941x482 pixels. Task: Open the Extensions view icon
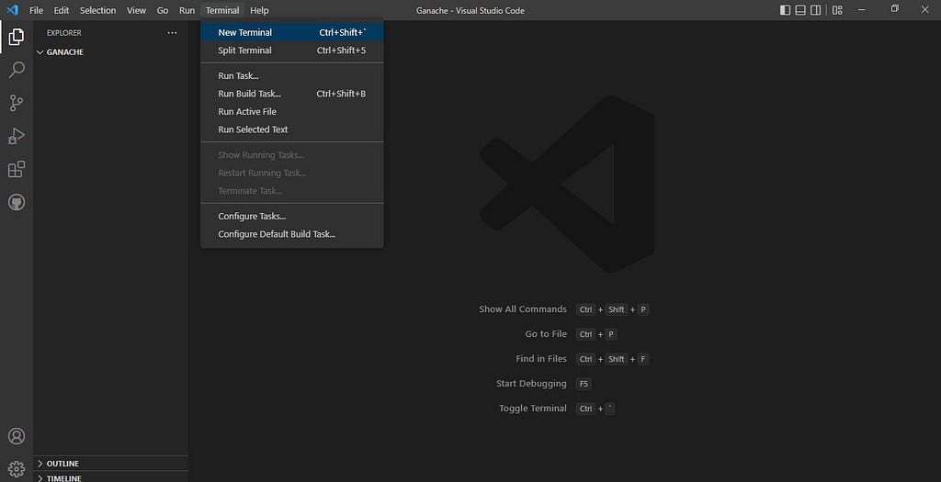tap(17, 169)
